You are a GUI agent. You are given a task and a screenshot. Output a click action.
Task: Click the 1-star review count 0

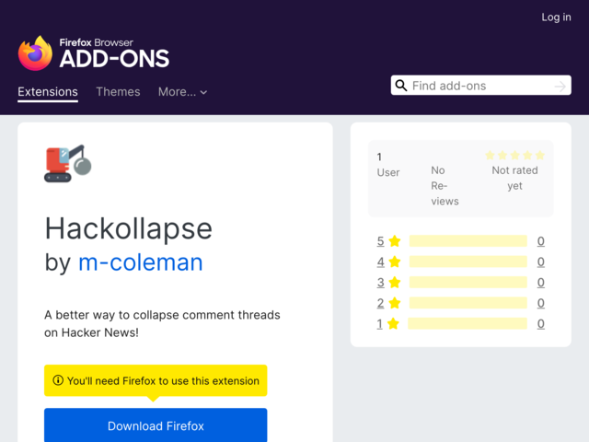(x=541, y=323)
